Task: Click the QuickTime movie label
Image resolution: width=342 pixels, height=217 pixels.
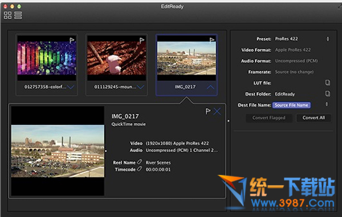Action: 128,124
